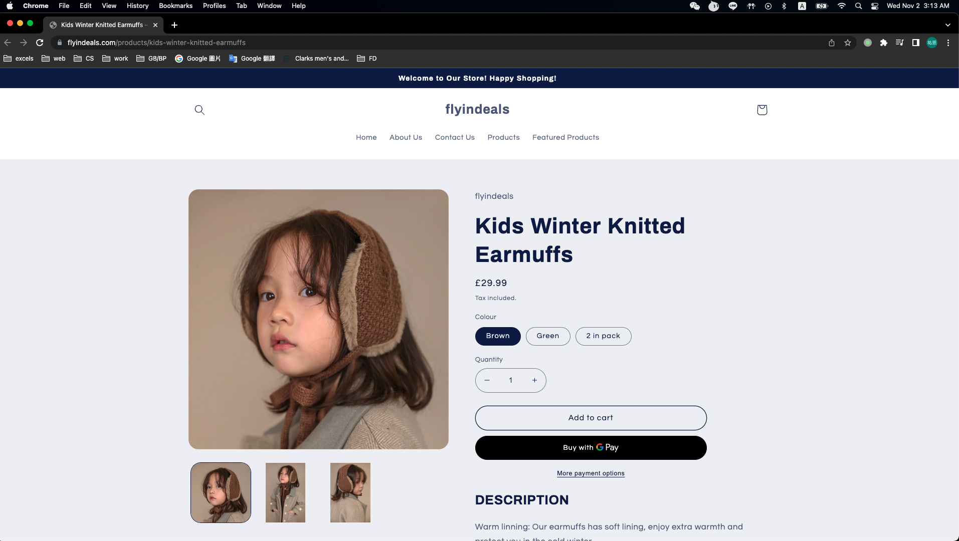This screenshot has width=959, height=541.
Task: Go to Featured Products nav item
Action: pyautogui.click(x=565, y=137)
